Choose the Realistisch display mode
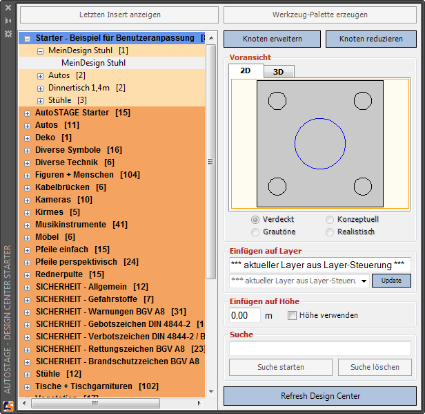 (330, 232)
